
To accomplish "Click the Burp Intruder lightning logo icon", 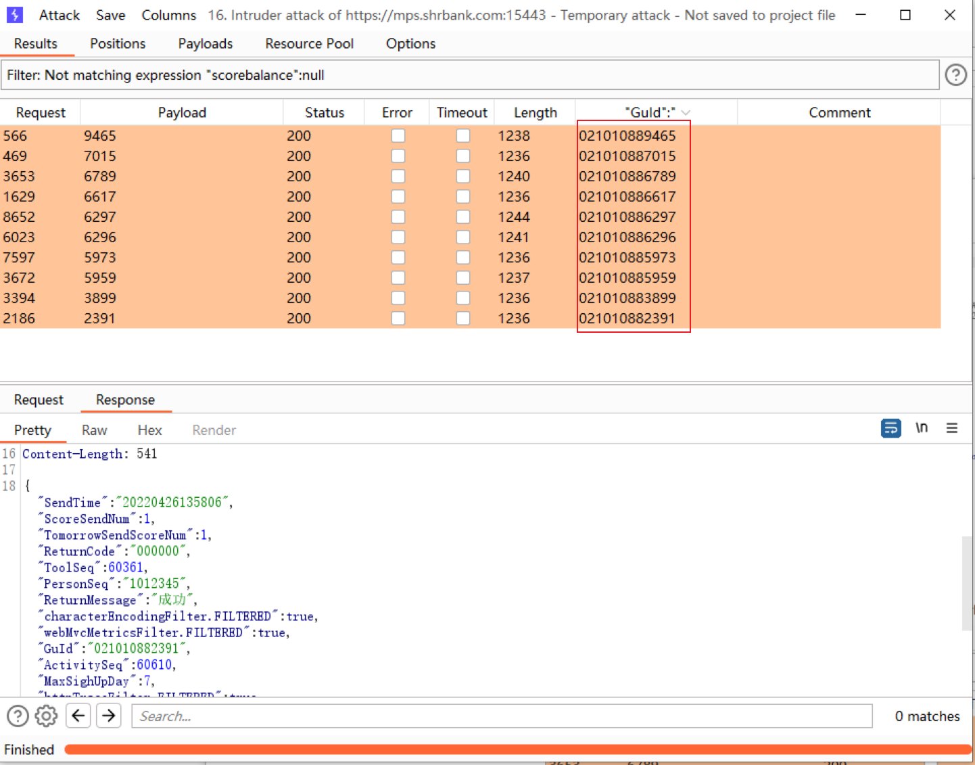I will coord(15,15).
